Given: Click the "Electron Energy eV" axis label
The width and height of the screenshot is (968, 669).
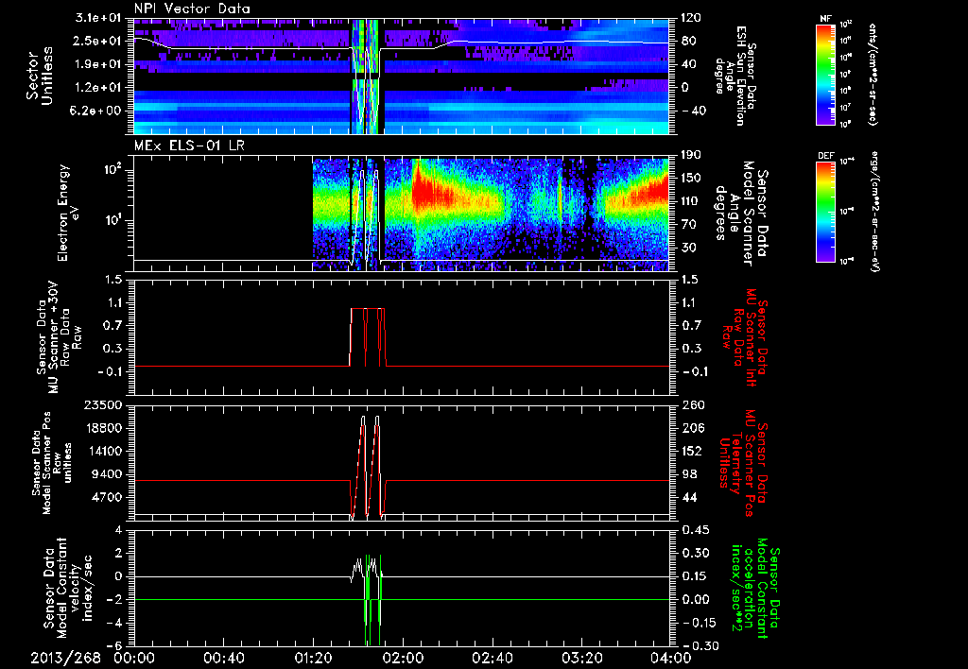Looking at the screenshot, I should coord(69,213).
